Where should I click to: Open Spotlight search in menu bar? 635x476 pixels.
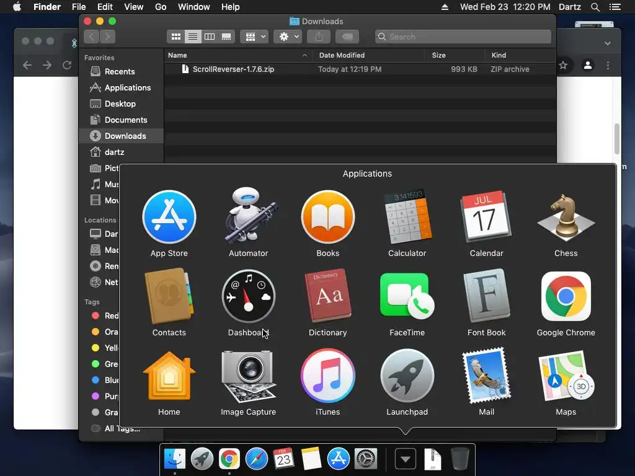pos(595,7)
